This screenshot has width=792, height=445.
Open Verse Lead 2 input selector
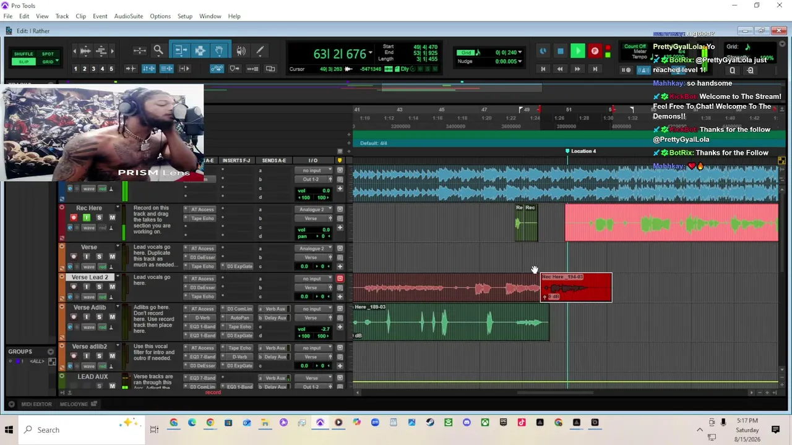pos(314,279)
